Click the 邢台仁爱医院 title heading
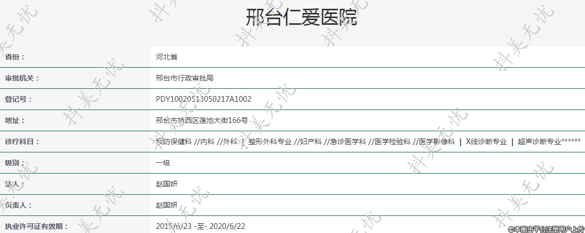The image size is (585, 233). 301,18
